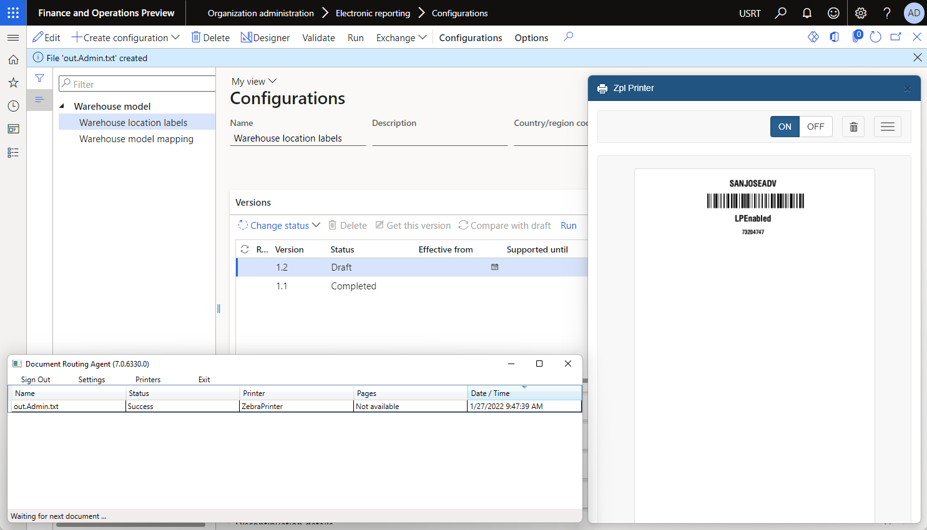The height and width of the screenshot is (530, 927).
Task: Open the help question mark
Action: coord(887,12)
